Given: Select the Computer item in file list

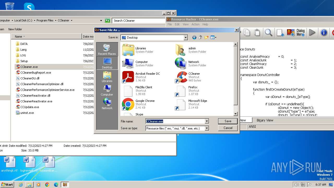Looking at the screenshot, I should 138,63.
